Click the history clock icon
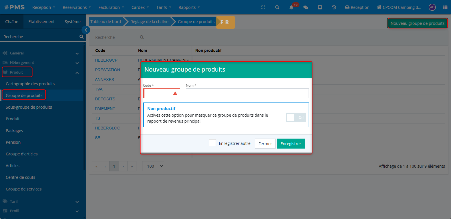The width and height of the screenshot is (451, 219). 334,7
